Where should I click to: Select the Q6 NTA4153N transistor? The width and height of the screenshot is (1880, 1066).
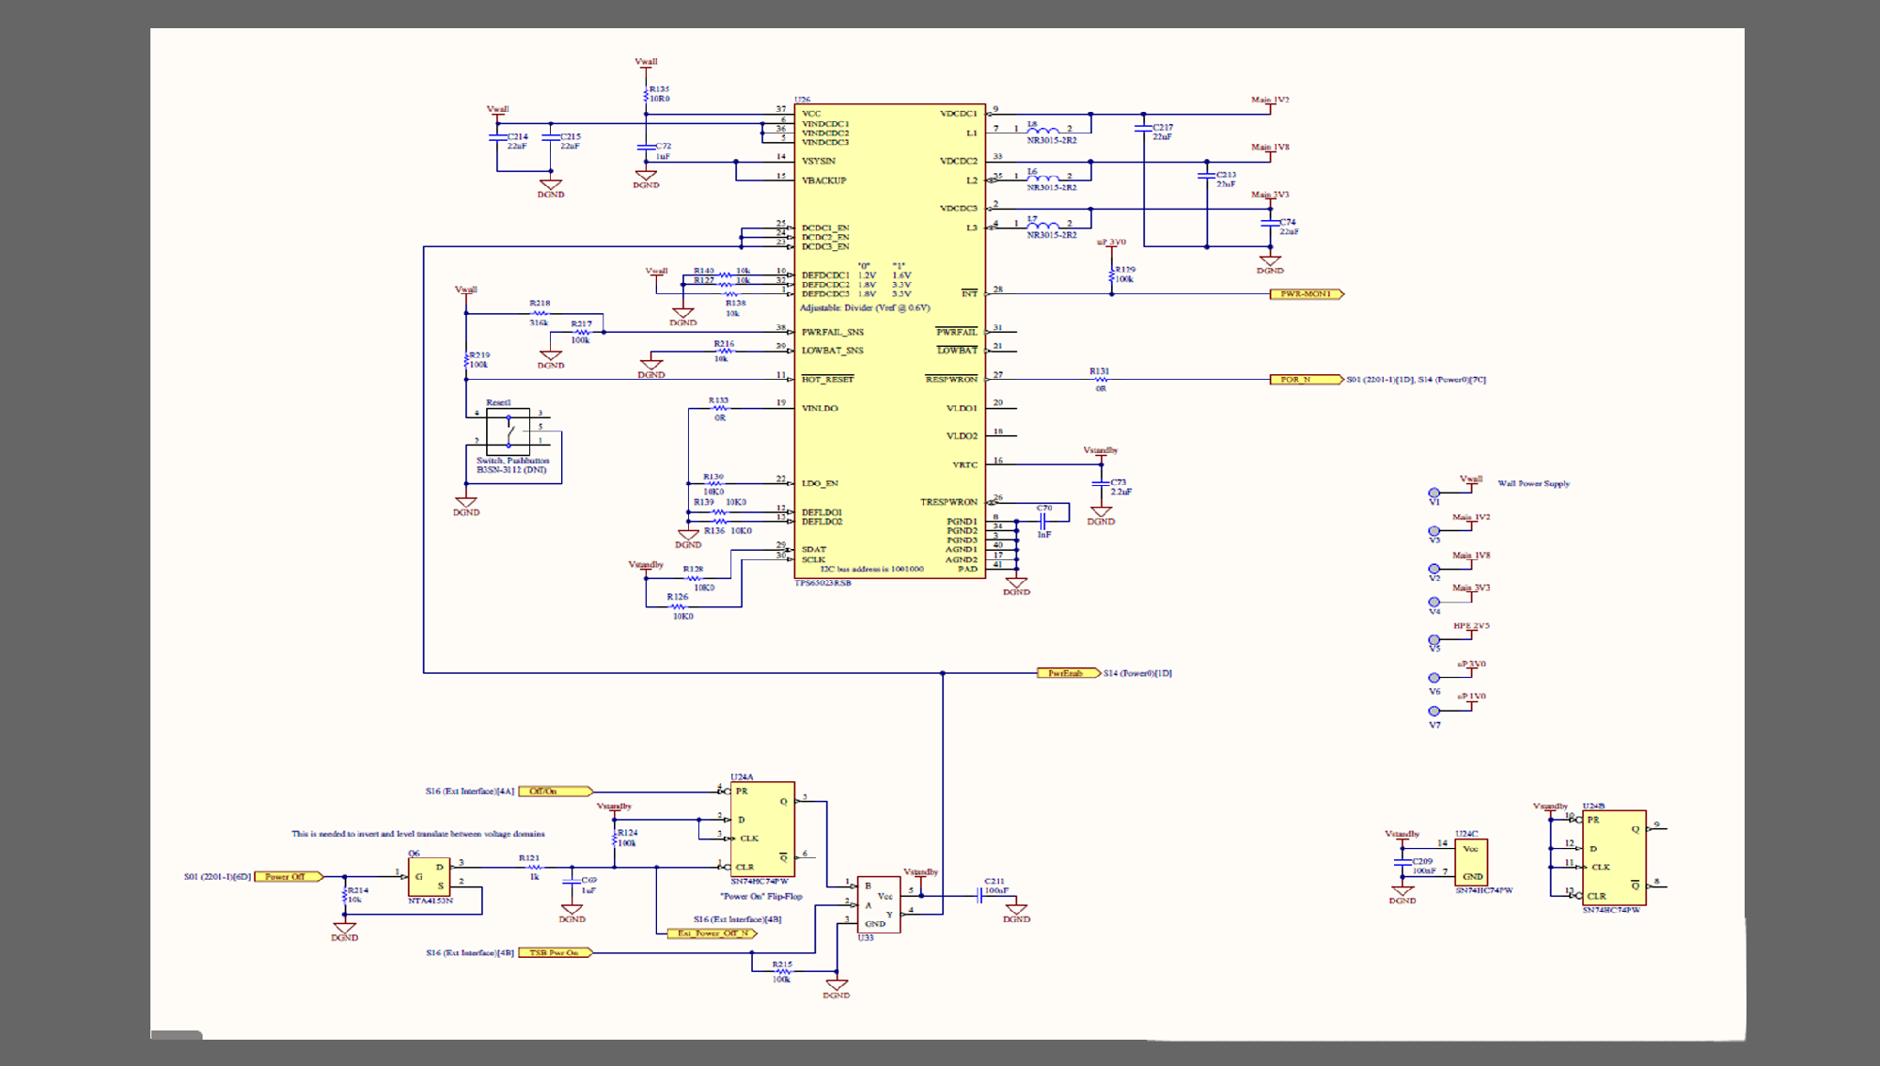tap(430, 877)
